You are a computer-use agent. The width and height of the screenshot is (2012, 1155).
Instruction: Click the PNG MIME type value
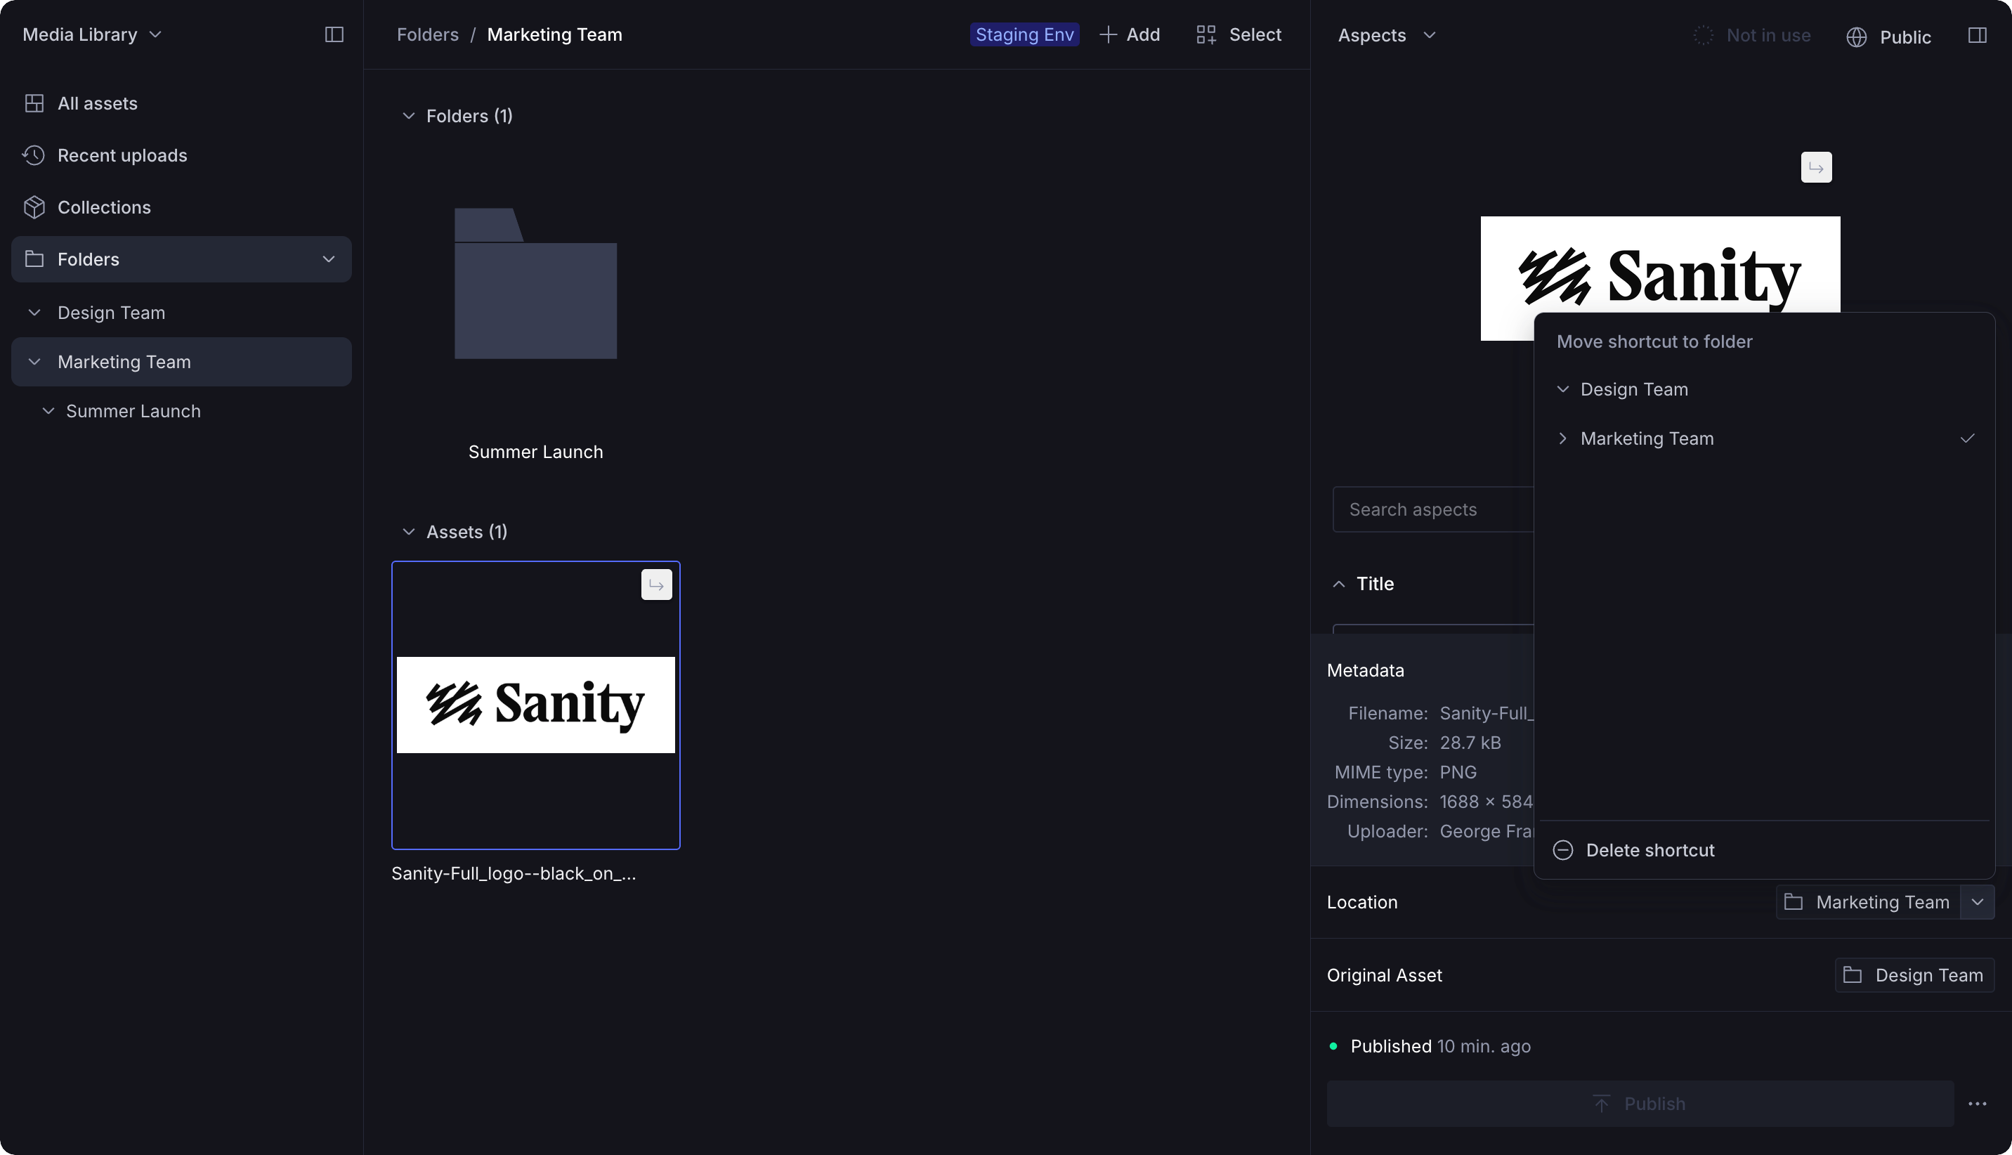[1458, 773]
